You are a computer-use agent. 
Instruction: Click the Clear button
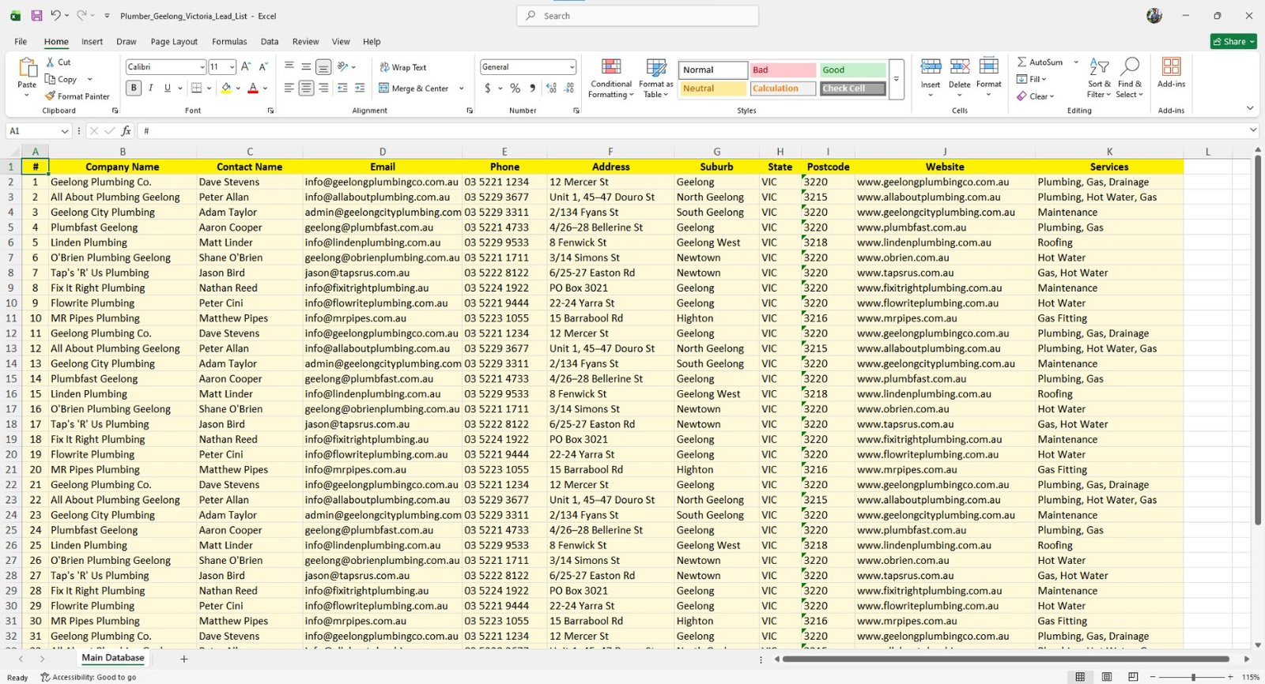point(1036,96)
